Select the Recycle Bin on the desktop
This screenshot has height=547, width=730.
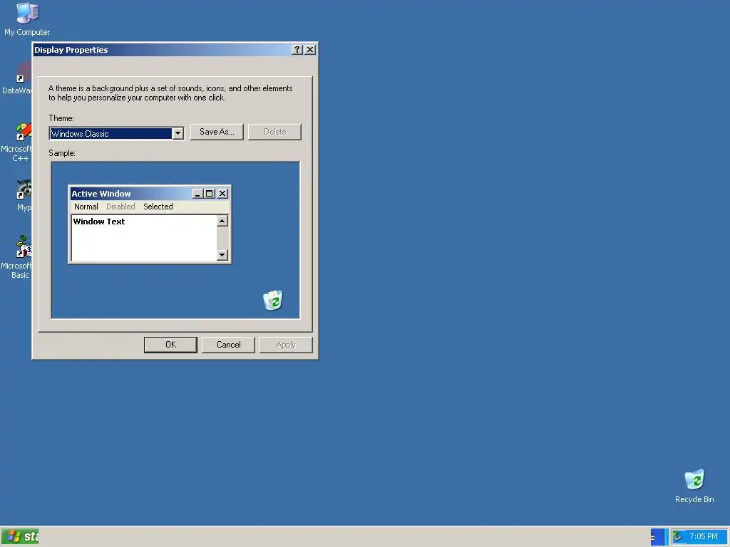(x=694, y=486)
